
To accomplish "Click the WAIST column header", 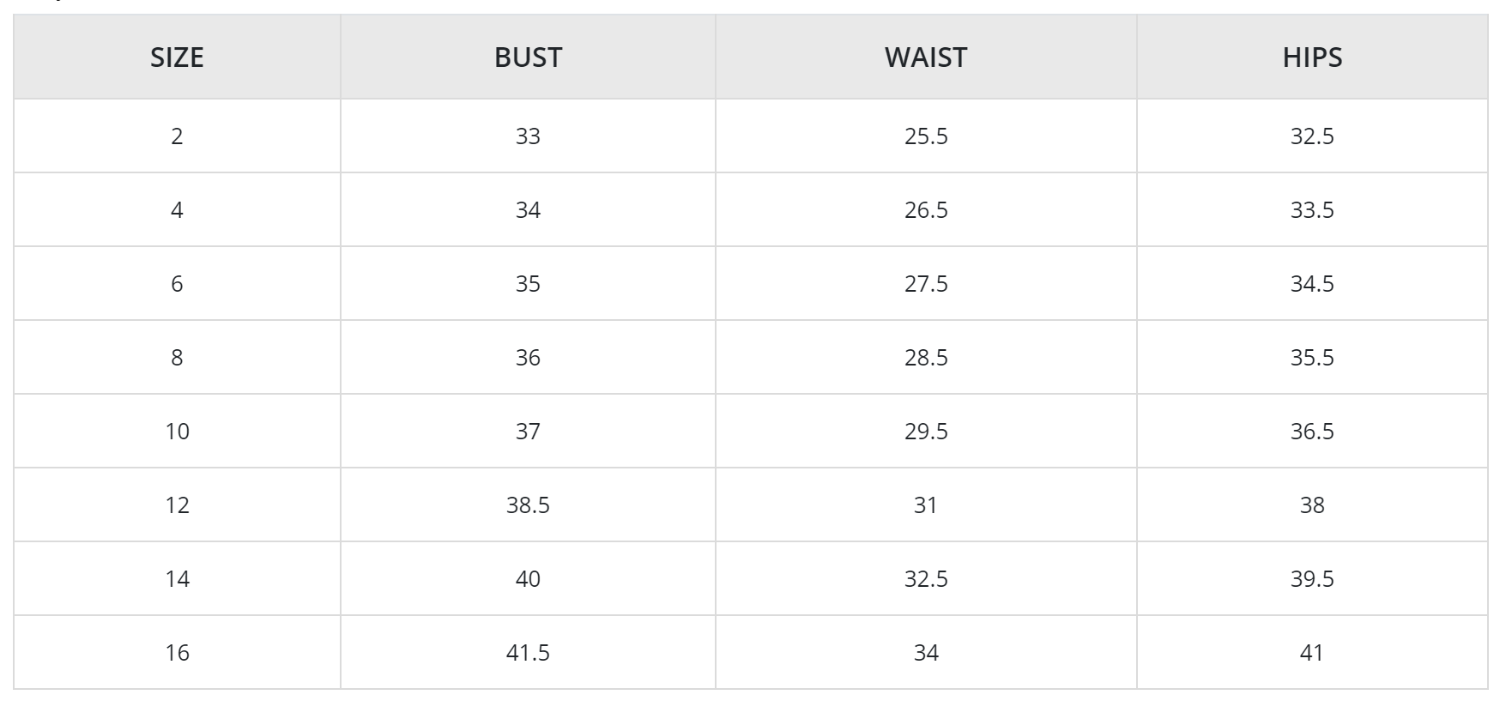I will coord(925,57).
